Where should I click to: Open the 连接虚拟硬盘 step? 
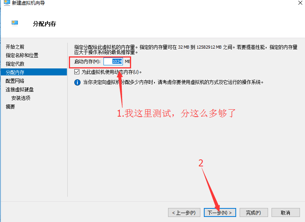point(19,89)
